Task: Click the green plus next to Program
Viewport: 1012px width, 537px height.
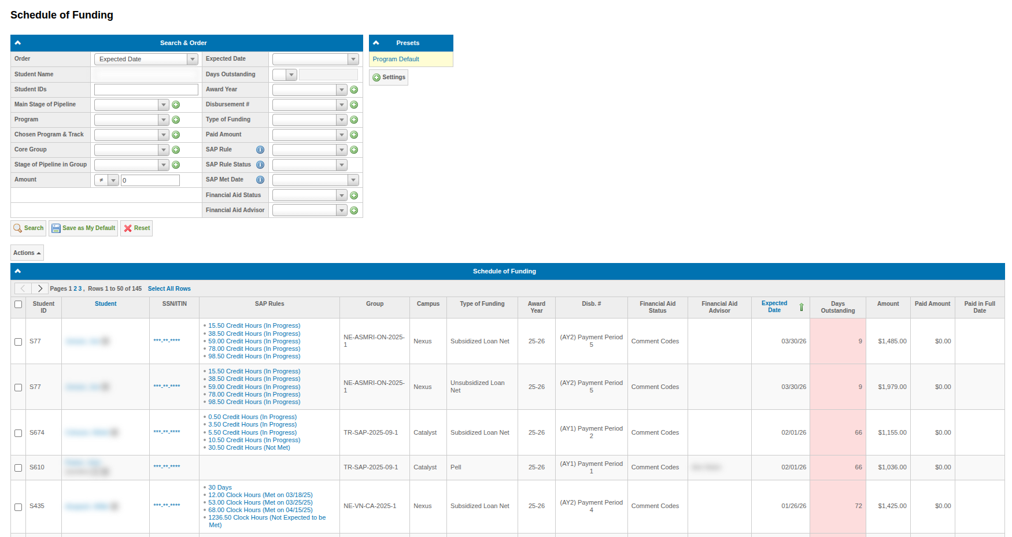Action: (176, 120)
